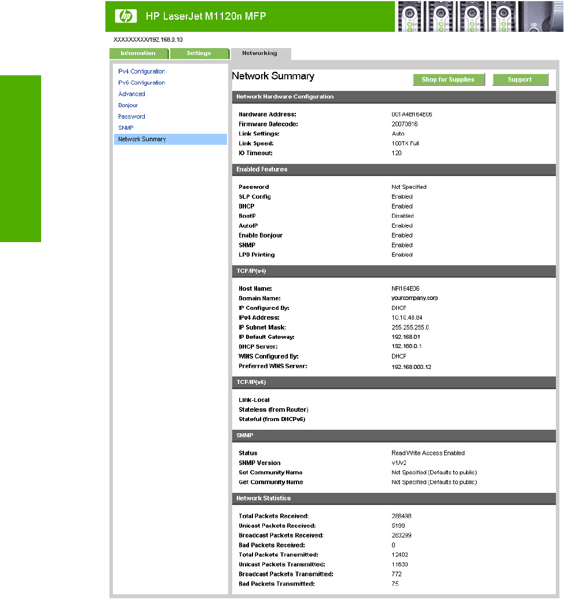564x600 pixels.
Task: Click total packets received 288498
Action: coord(401,516)
